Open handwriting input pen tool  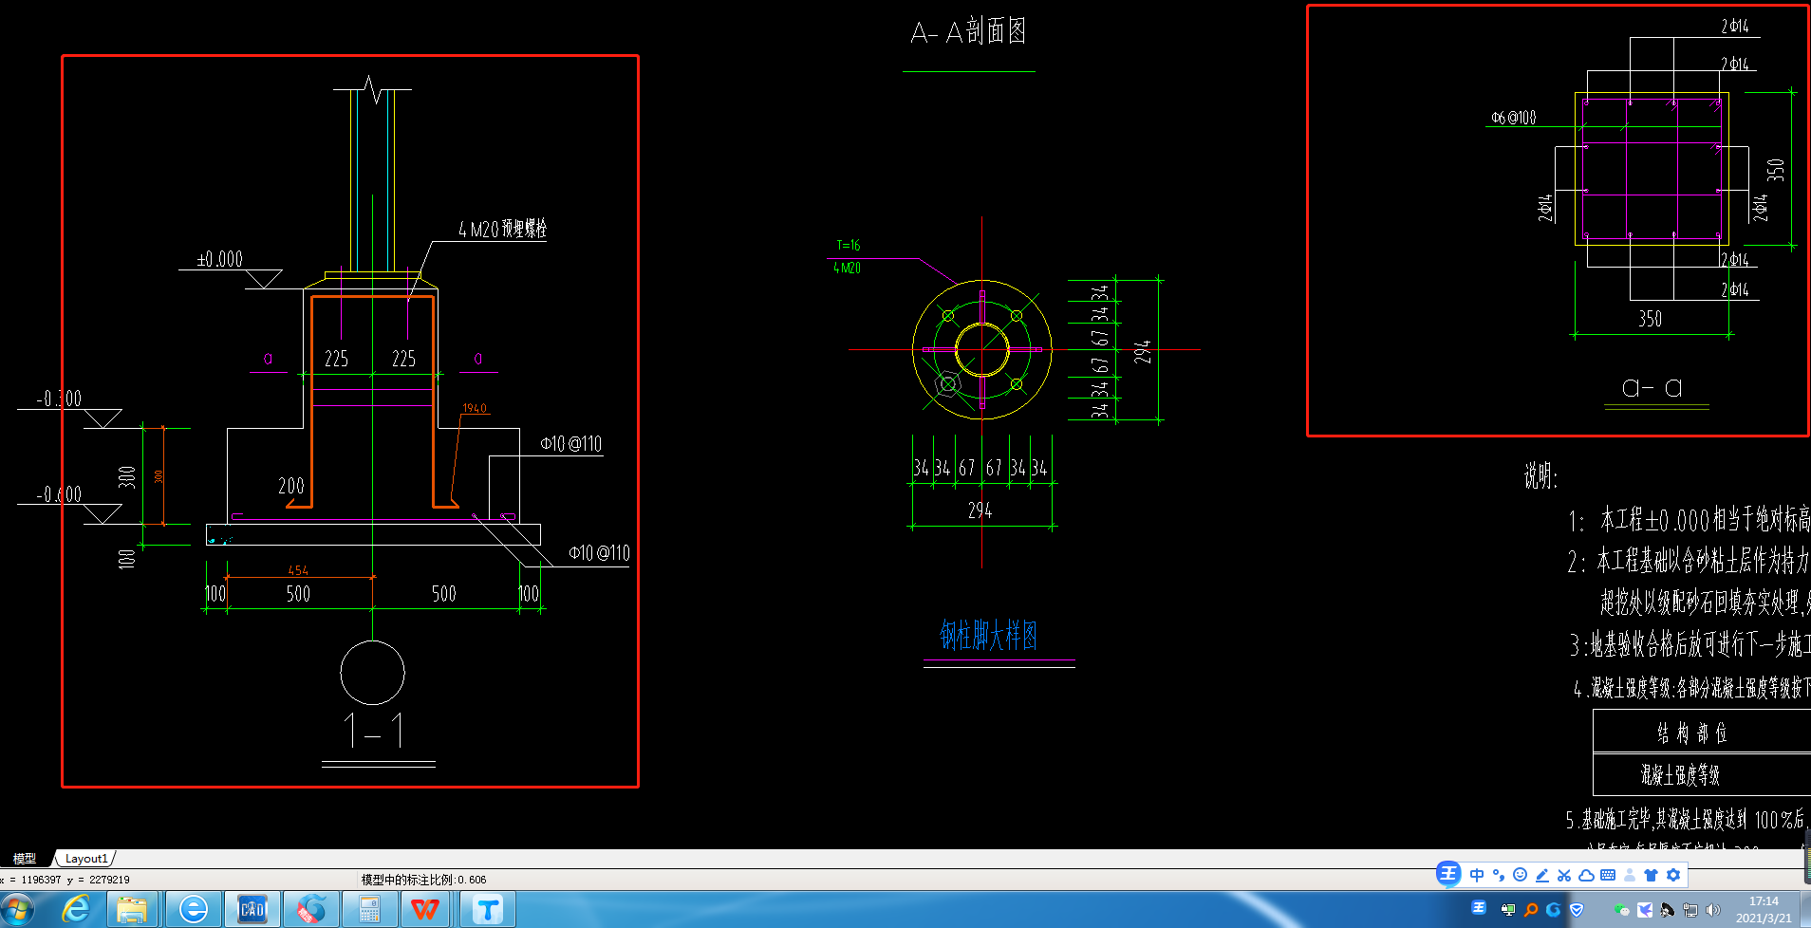click(x=1542, y=875)
